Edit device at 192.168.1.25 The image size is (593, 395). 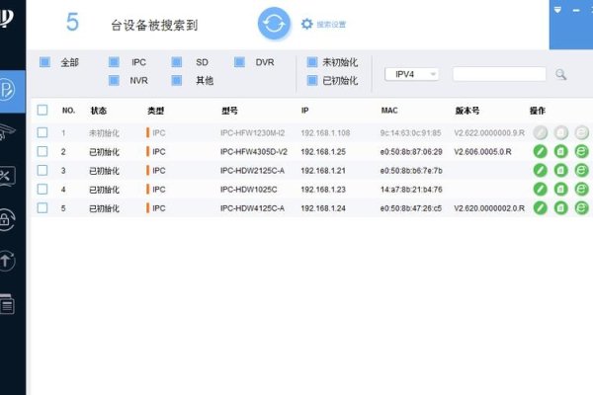(x=540, y=151)
